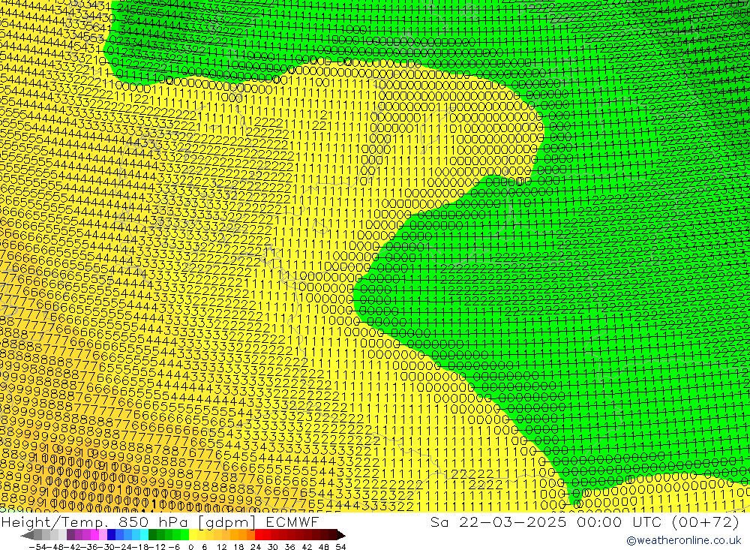
Task: Open the weatheronline.co.uk copyright link
Action: click(683, 540)
